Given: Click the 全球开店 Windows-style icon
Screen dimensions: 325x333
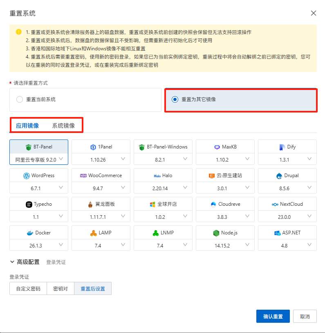Looking at the screenshot, I should (152, 204).
